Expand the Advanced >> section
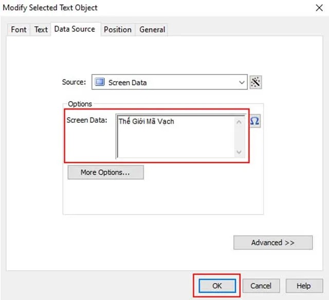The height and width of the screenshot is (300, 329). [x=272, y=242]
